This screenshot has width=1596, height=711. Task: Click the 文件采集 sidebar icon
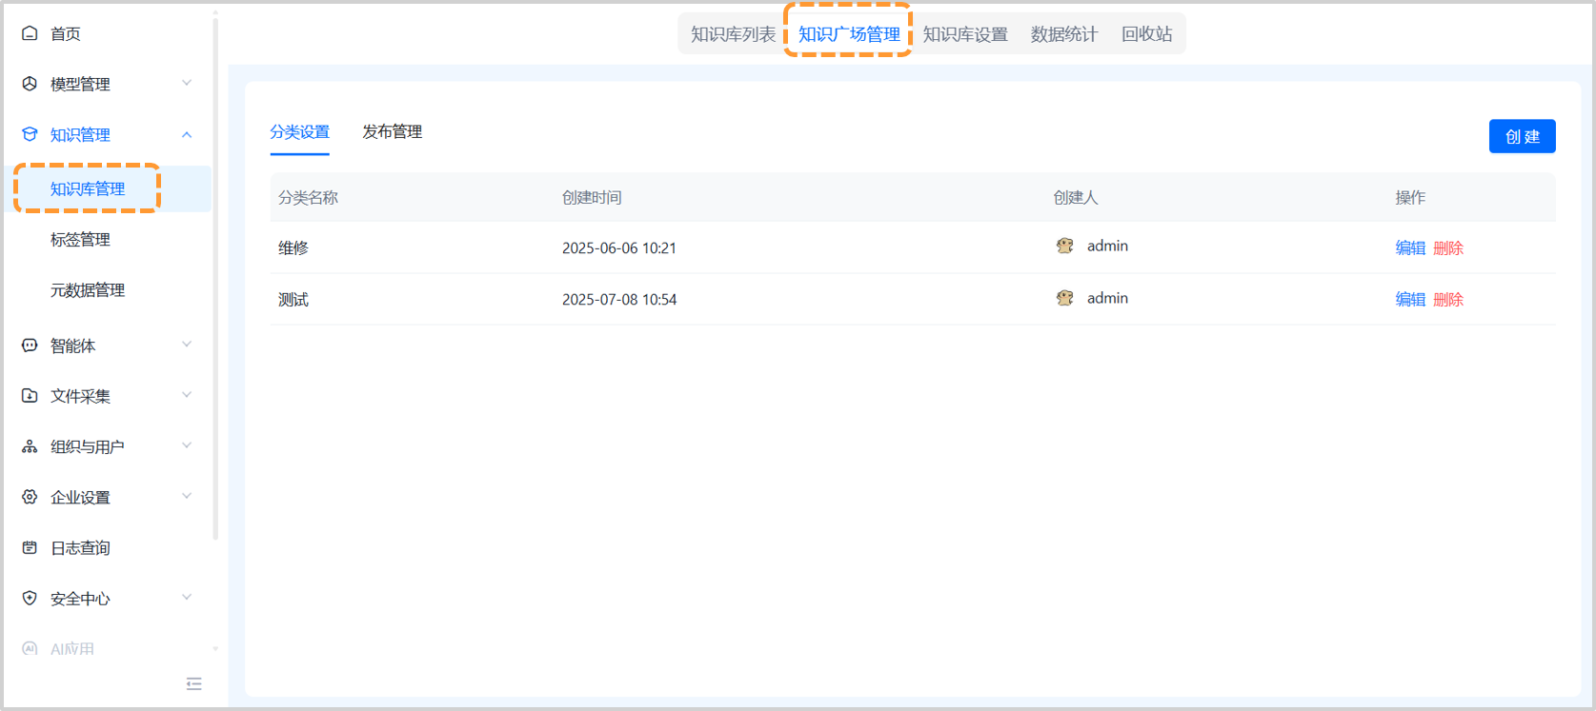pos(30,396)
